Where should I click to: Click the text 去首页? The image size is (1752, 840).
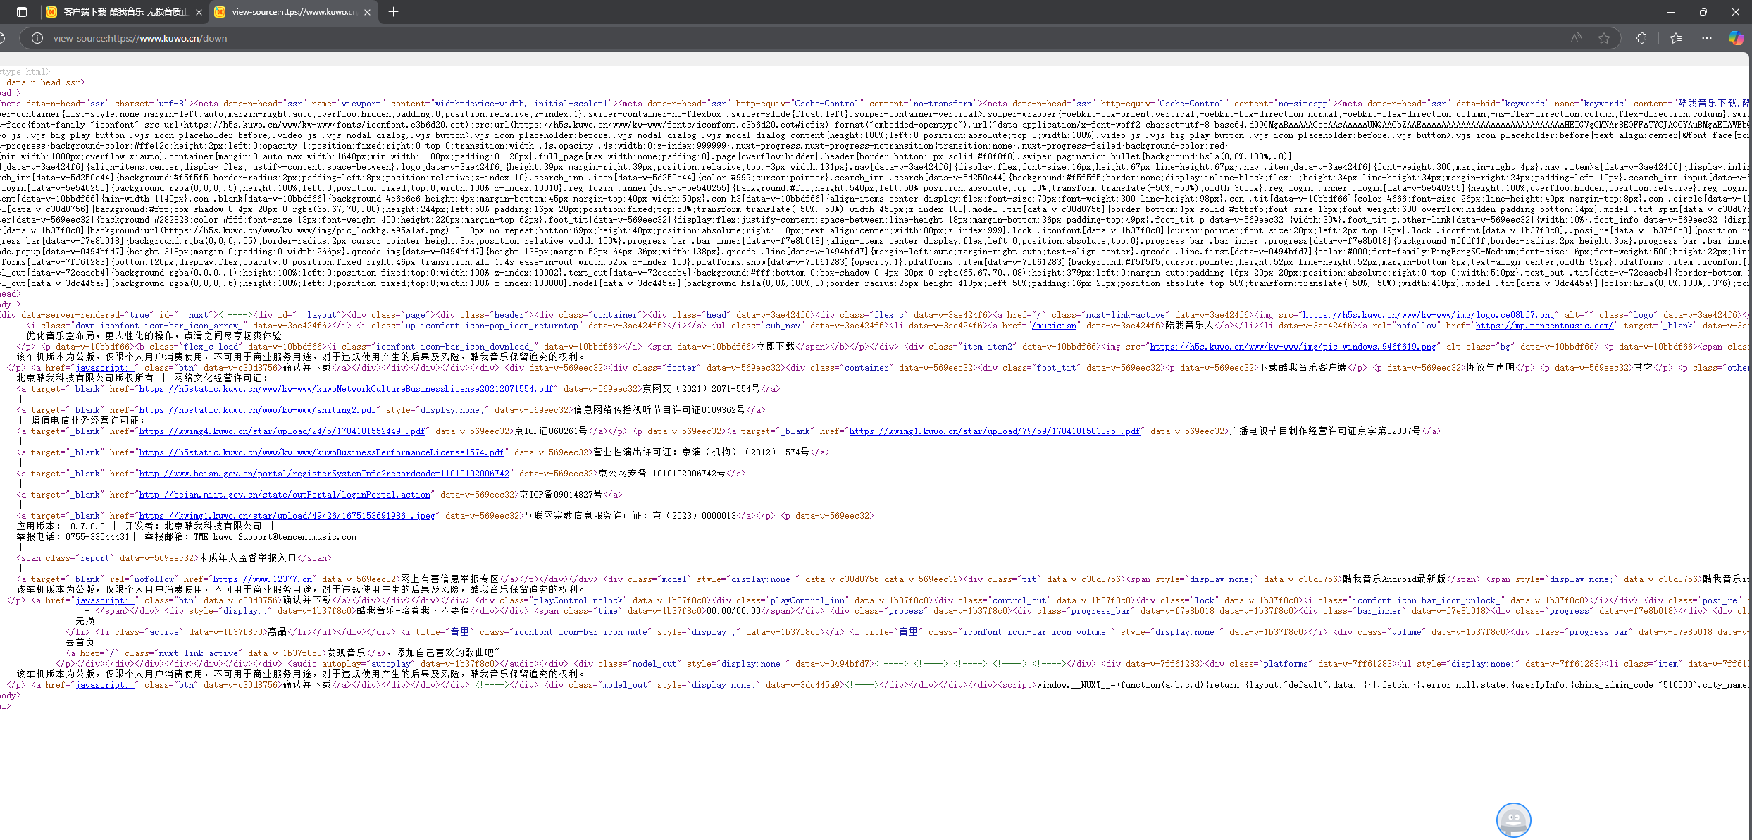[80, 643]
